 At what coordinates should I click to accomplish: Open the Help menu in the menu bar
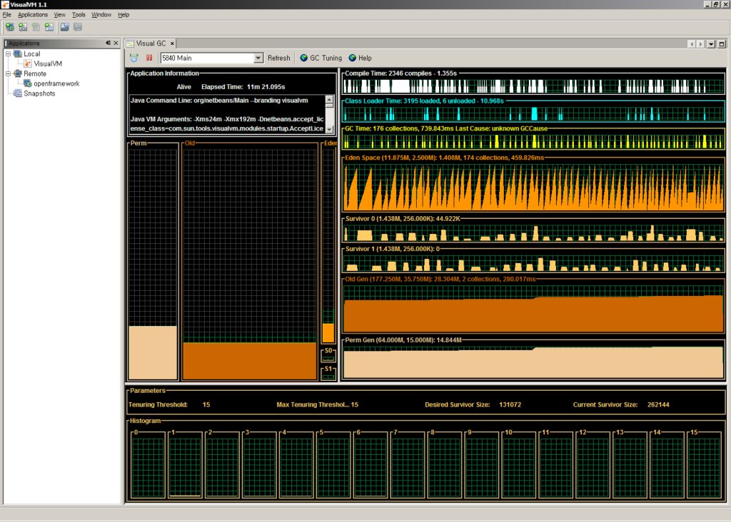tap(123, 15)
